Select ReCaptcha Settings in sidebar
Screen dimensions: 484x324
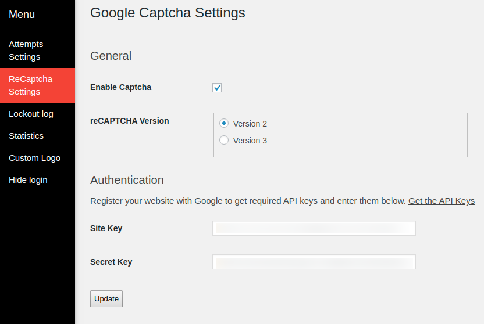coord(37,85)
